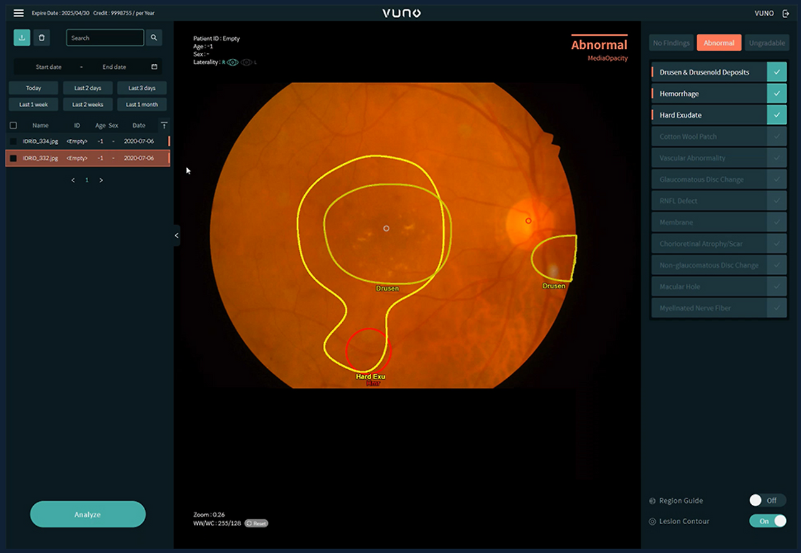Uncheck the Hemorrhage finding checkmark

click(777, 94)
